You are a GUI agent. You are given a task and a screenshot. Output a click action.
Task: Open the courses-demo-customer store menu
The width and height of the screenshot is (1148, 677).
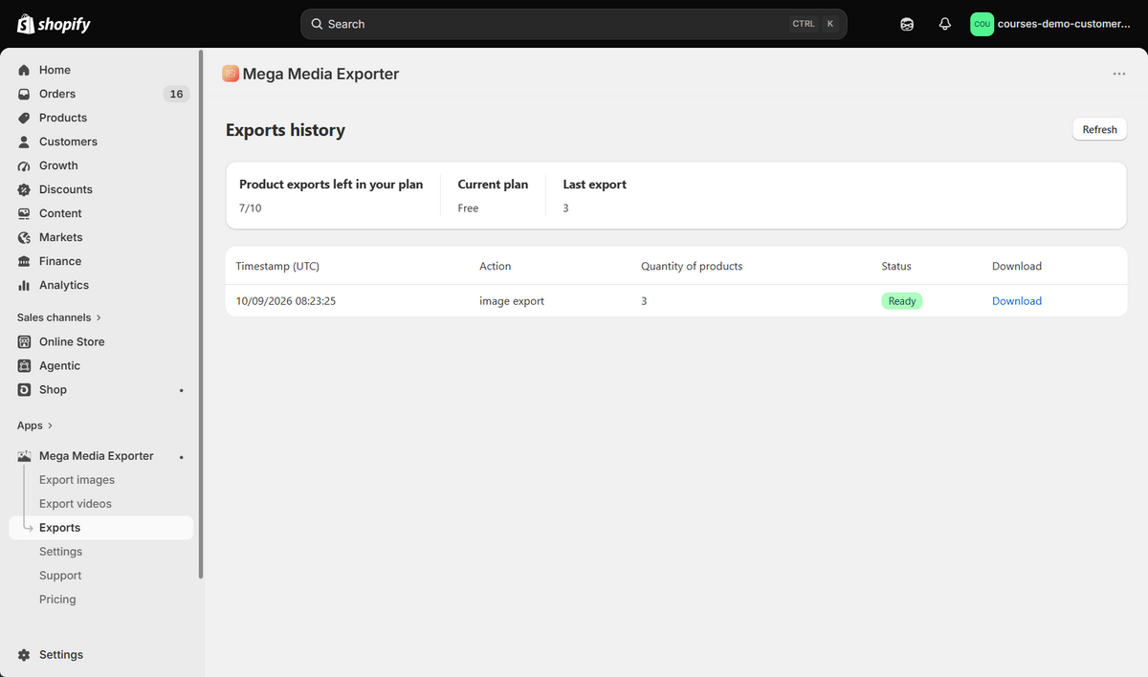coord(1052,24)
